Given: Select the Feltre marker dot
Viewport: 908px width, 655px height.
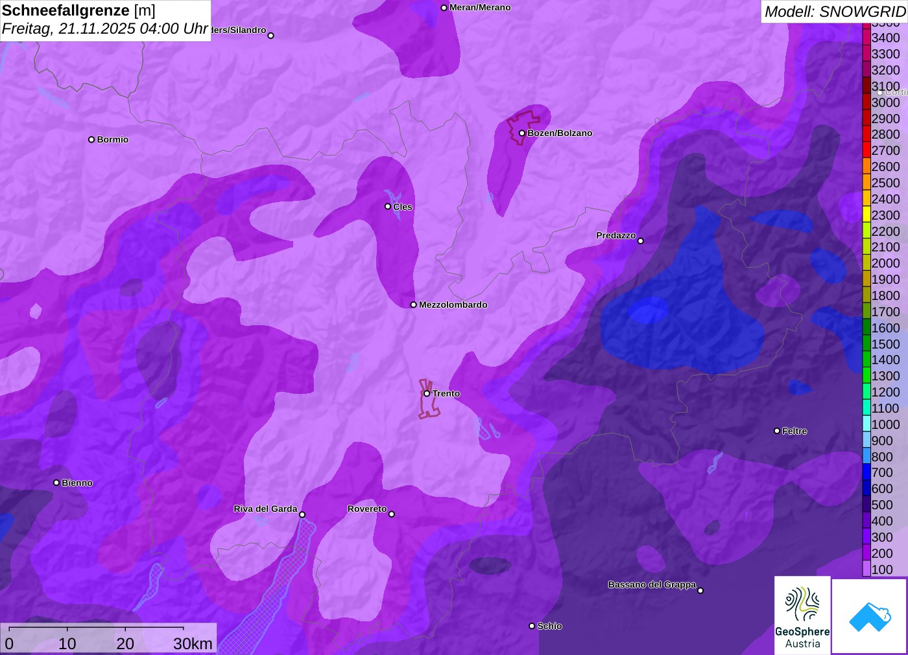Looking at the screenshot, I should (777, 431).
